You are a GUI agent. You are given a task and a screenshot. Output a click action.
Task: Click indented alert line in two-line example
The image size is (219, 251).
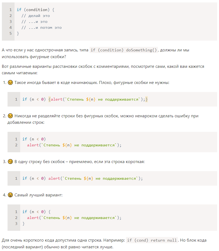click(x=74, y=145)
